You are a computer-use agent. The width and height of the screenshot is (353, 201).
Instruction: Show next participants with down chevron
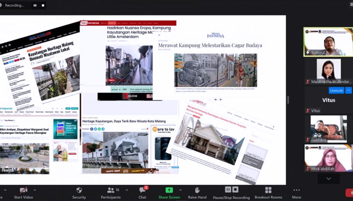click(329, 179)
